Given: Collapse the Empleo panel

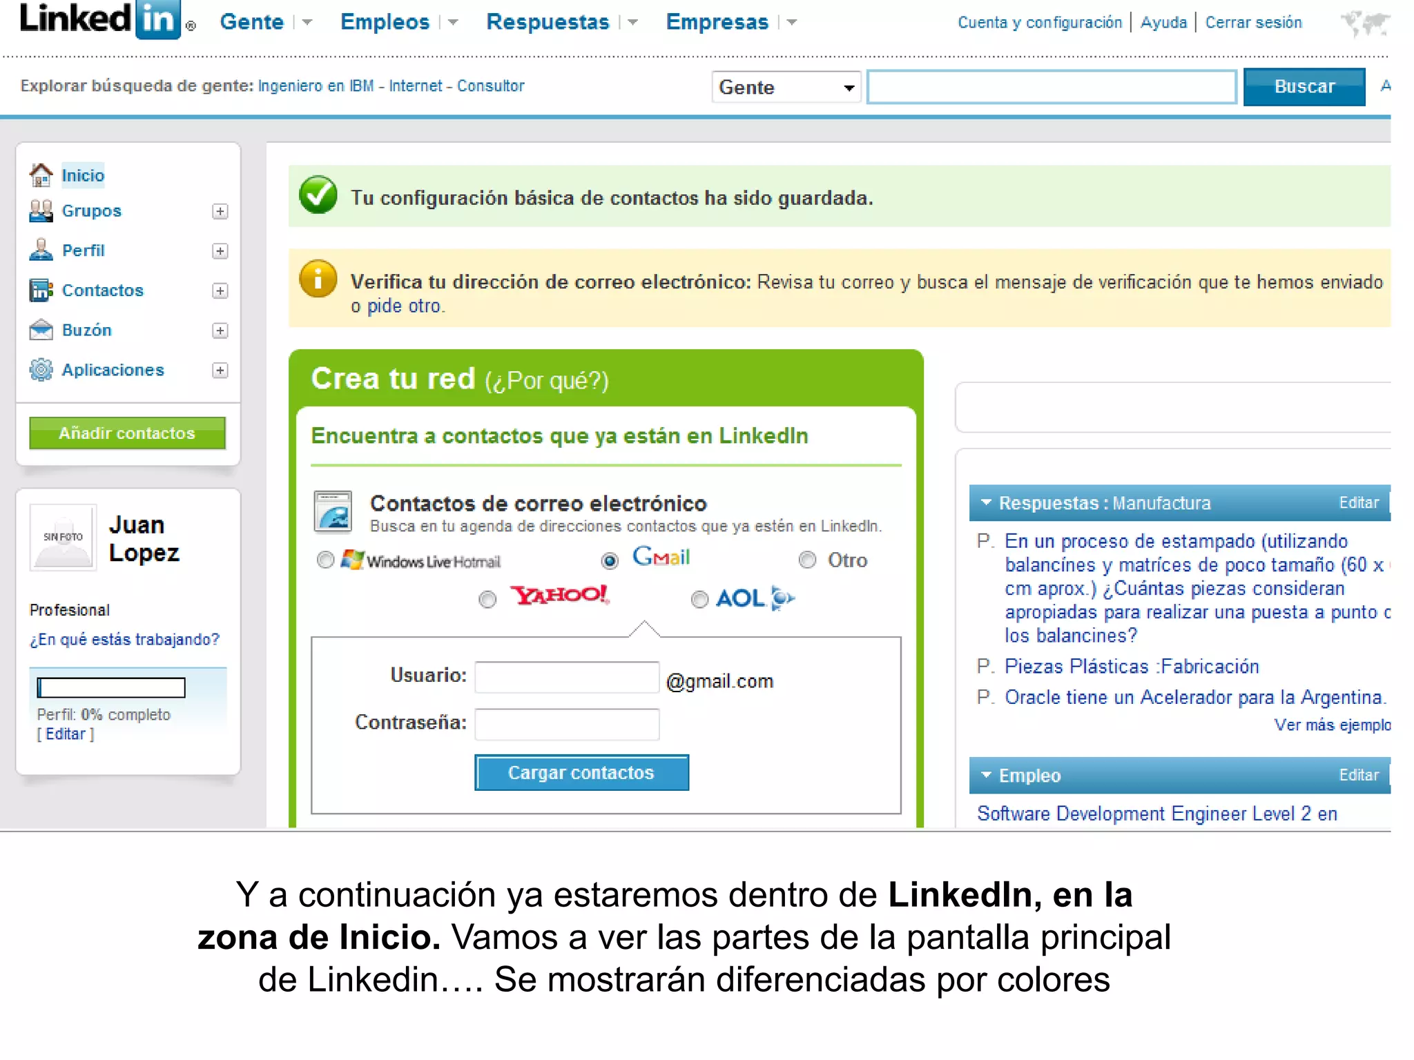Looking at the screenshot, I should point(986,775).
